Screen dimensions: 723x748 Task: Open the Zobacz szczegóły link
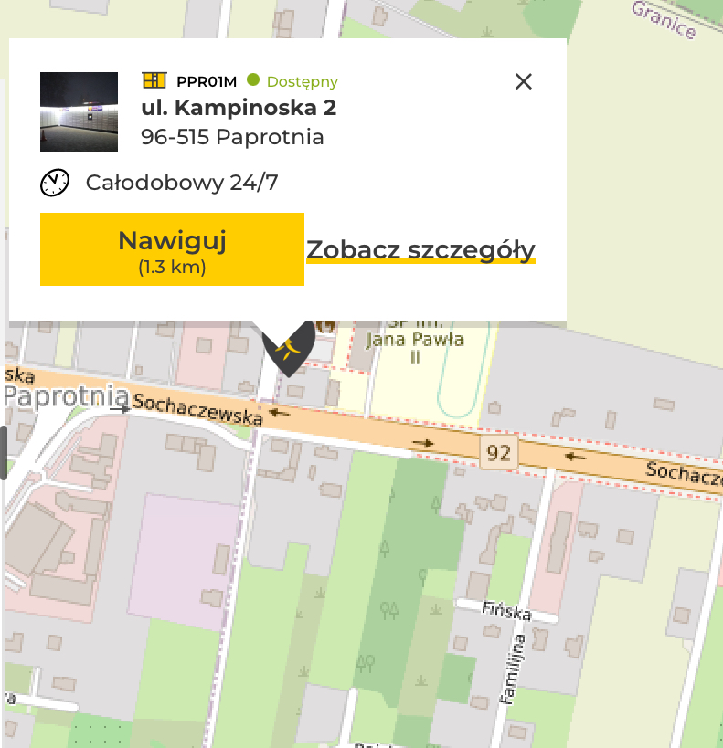point(420,250)
